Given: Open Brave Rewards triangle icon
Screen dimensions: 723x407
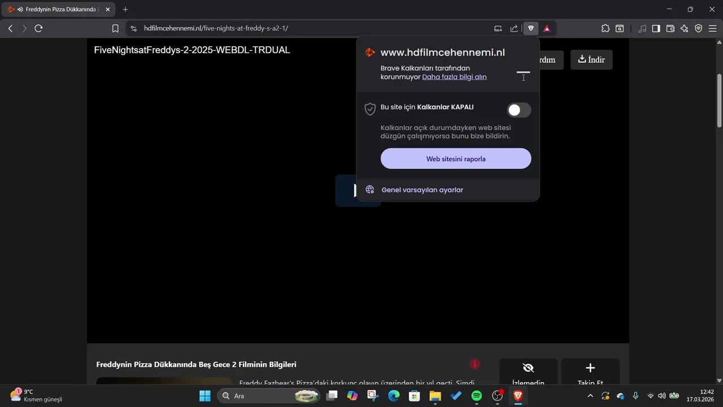Looking at the screenshot, I should tap(547, 28).
